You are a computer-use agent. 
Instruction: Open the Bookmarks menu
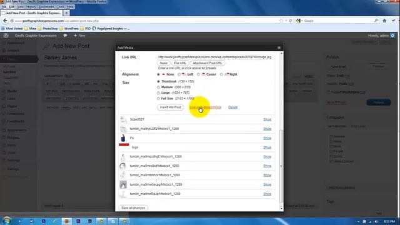coord(46,7)
